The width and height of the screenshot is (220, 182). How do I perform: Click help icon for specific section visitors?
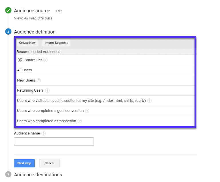(x=150, y=101)
